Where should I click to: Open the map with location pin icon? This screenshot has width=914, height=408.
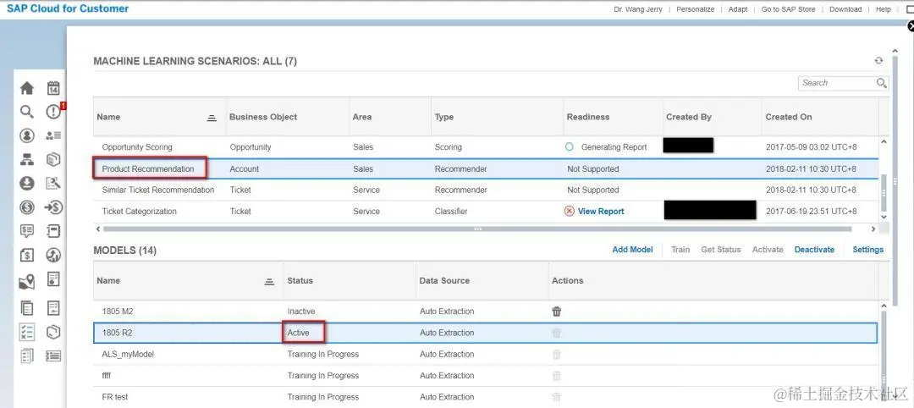[x=27, y=282]
